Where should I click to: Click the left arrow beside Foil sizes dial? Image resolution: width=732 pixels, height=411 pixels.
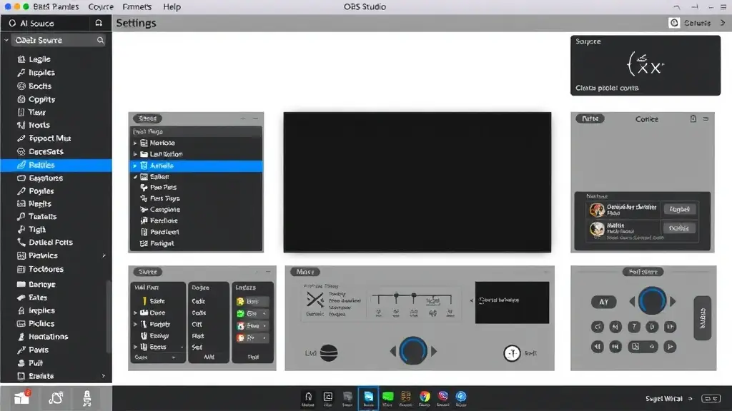coord(632,302)
